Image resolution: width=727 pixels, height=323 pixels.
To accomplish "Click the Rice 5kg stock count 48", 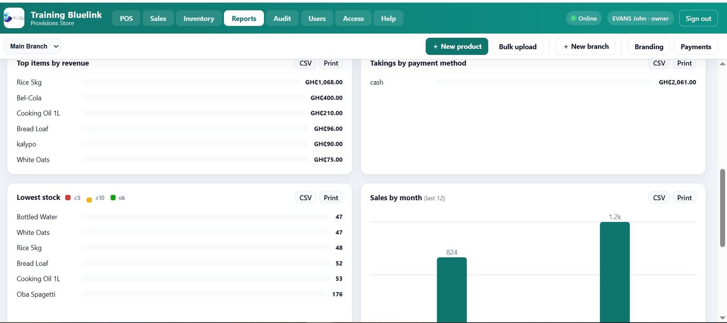I will pyautogui.click(x=339, y=248).
